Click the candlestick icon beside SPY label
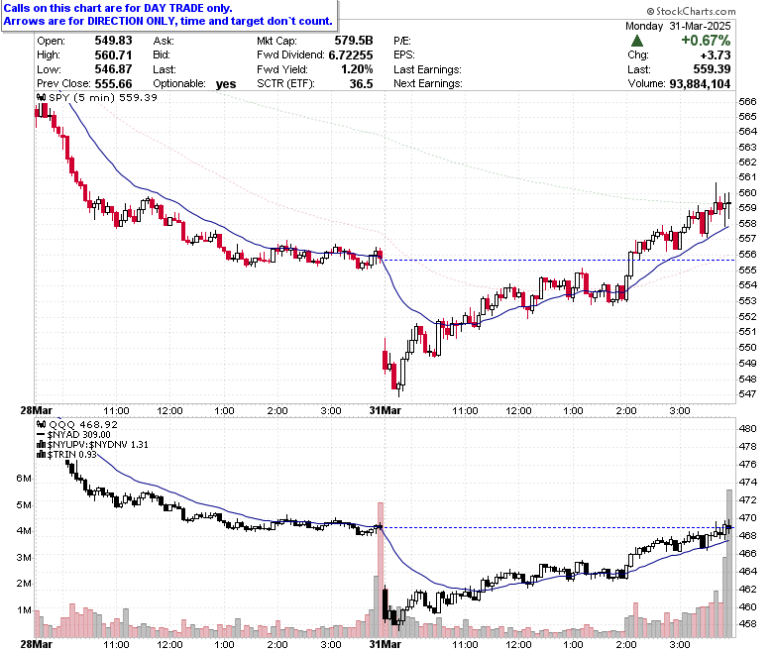This screenshot has width=773, height=653. click(42, 97)
